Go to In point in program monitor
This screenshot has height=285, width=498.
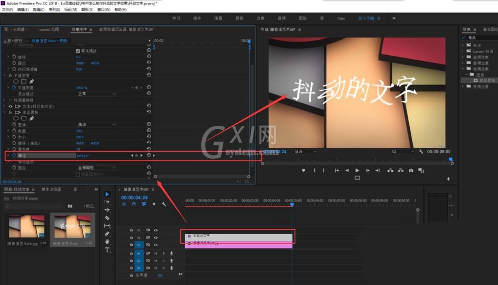click(x=337, y=171)
